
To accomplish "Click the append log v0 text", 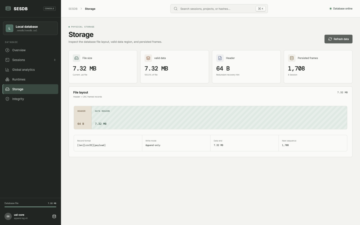I will tap(21, 218).
